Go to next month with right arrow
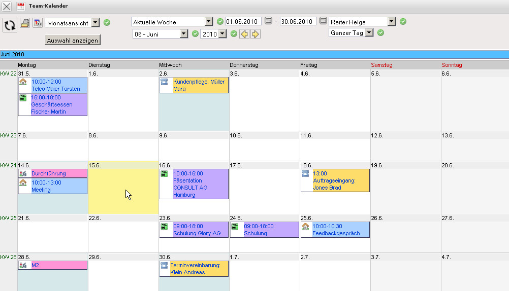This screenshot has width=509, height=291. pyautogui.click(x=256, y=34)
